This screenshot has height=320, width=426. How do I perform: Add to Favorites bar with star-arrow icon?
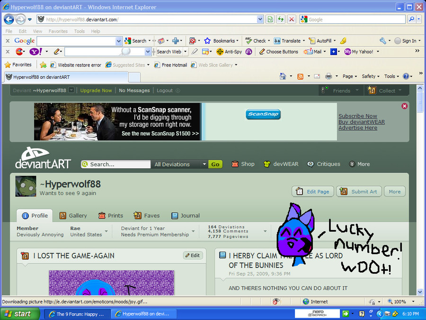click(x=43, y=65)
